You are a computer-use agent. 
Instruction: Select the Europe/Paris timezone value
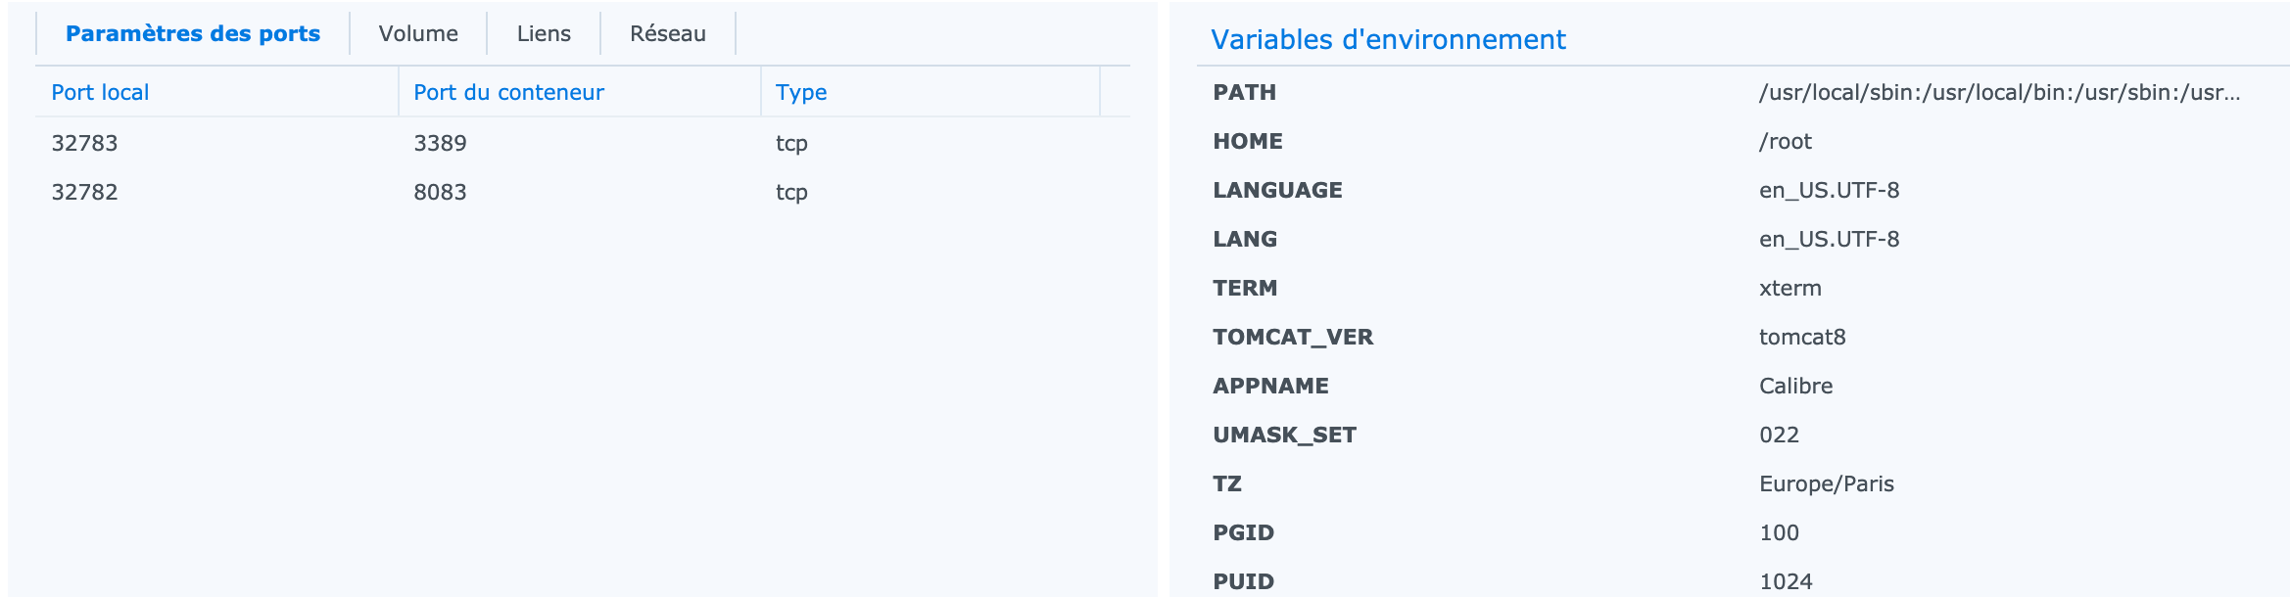(x=1826, y=484)
